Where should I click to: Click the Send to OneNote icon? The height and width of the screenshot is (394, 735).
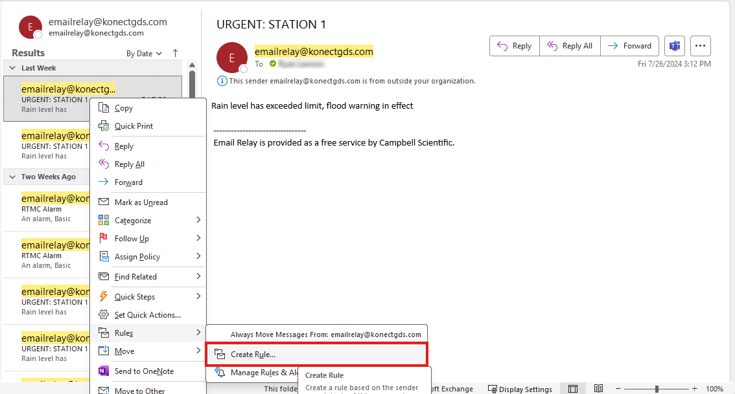point(103,371)
